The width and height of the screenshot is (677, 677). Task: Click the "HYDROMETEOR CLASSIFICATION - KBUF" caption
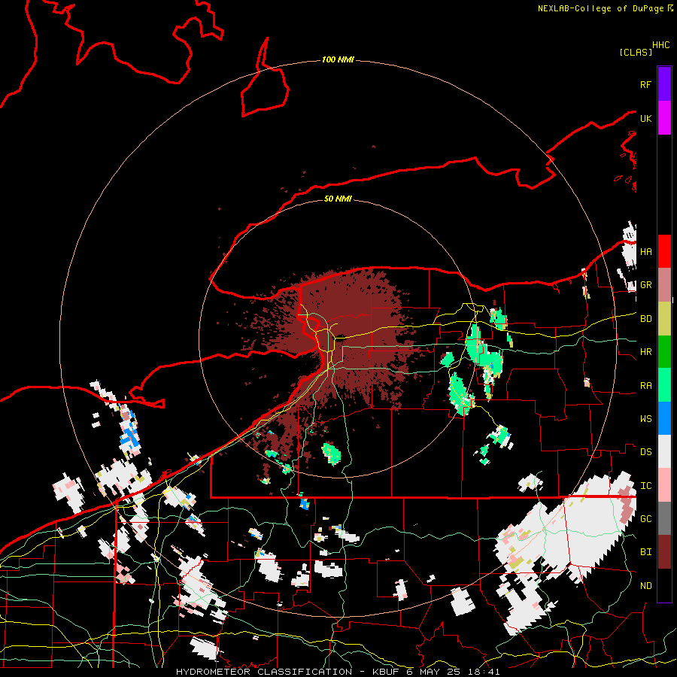click(289, 672)
